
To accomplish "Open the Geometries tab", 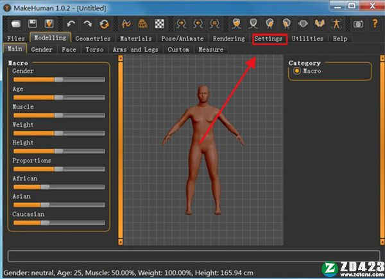I will pyautogui.click(x=93, y=38).
